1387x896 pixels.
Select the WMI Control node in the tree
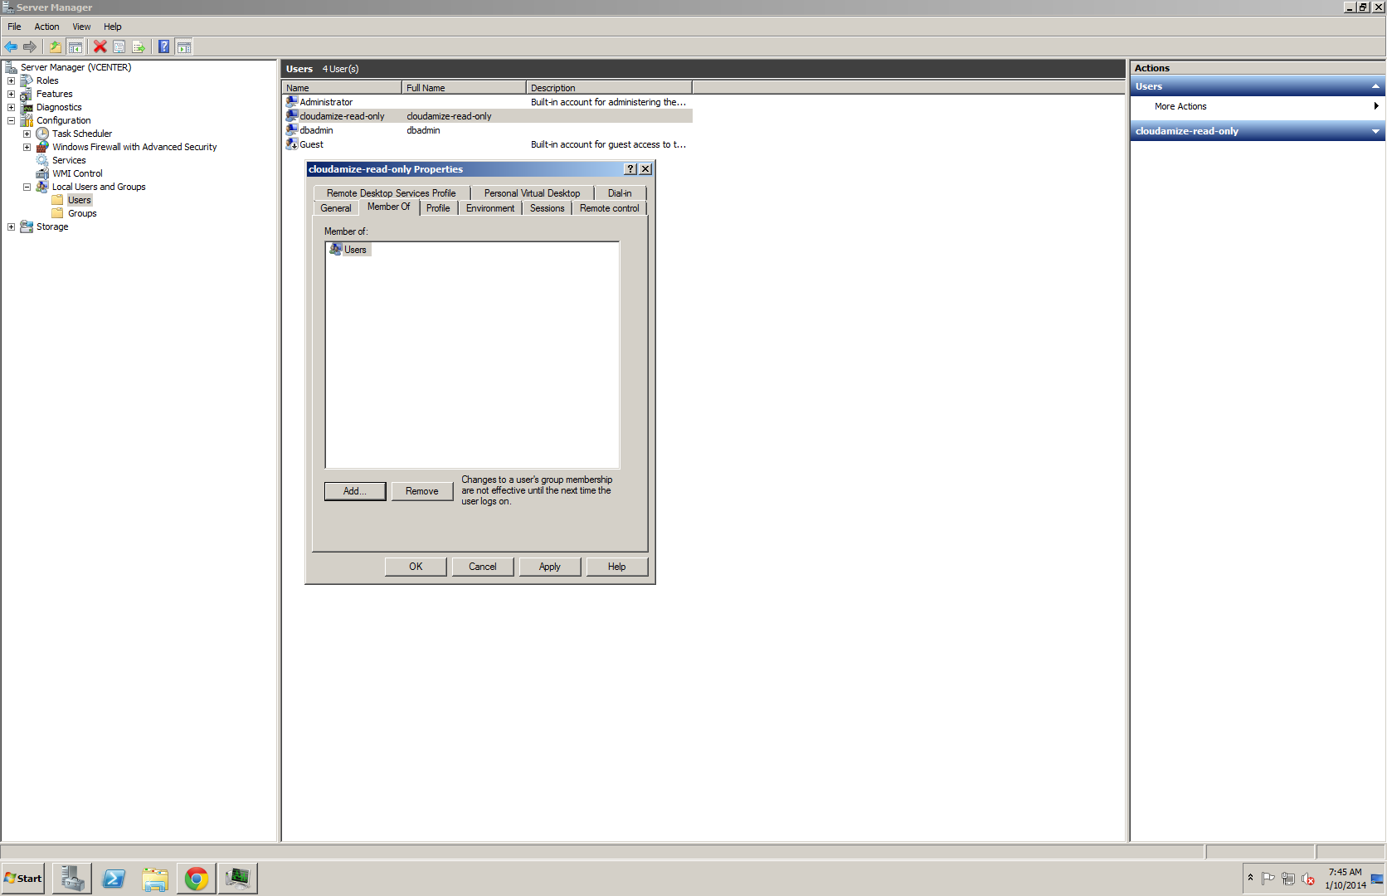click(x=77, y=173)
